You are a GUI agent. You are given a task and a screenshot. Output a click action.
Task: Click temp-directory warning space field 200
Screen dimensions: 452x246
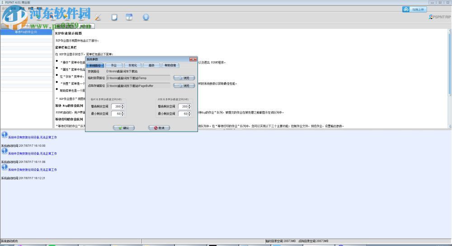tap(116, 107)
